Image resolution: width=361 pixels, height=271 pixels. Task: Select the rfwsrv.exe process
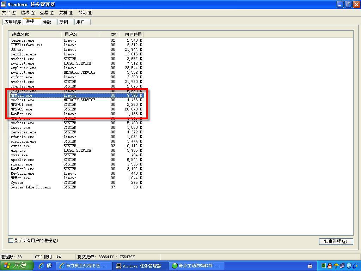(x=77, y=164)
